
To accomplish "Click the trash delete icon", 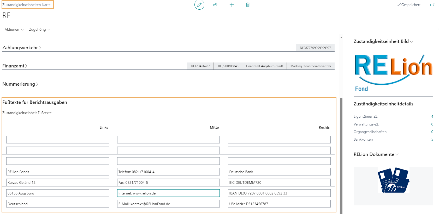I will tap(248, 5).
